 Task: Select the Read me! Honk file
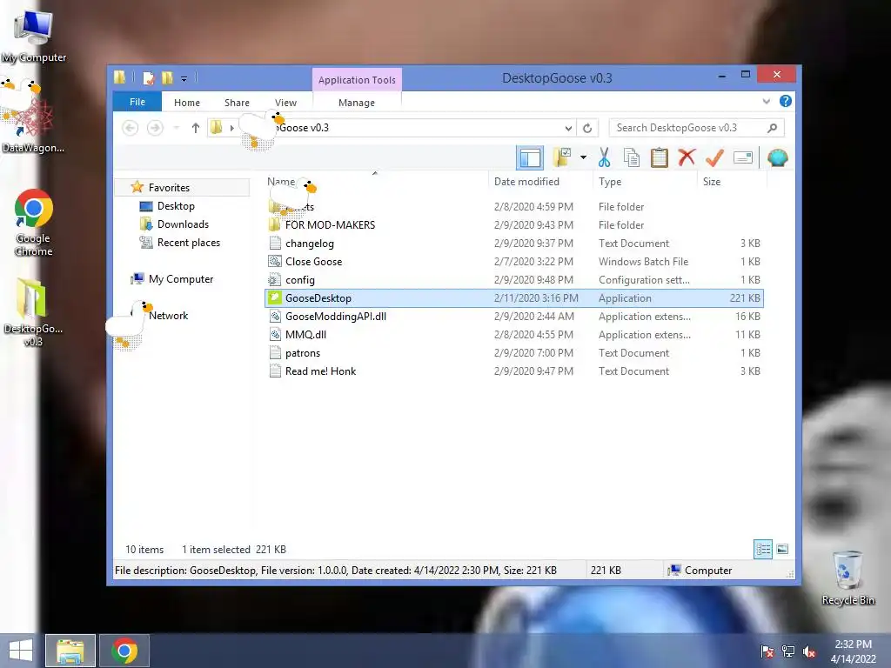click(x=320, y=371)
